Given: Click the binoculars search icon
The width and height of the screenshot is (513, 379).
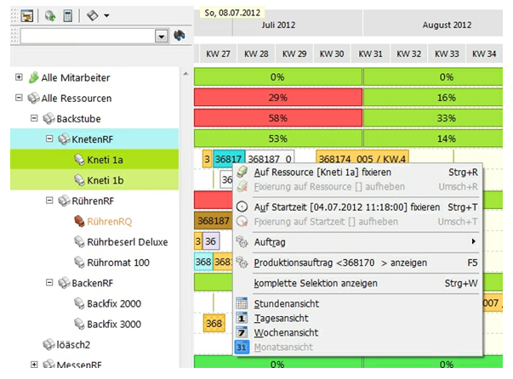Looking at the screenshot, I should [x=180, y=37].
